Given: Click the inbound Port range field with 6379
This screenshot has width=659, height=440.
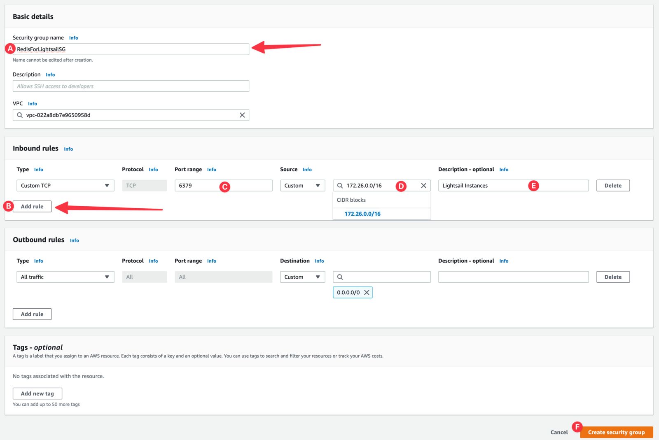Looking at the screenshot, I should tap(223, 186).
